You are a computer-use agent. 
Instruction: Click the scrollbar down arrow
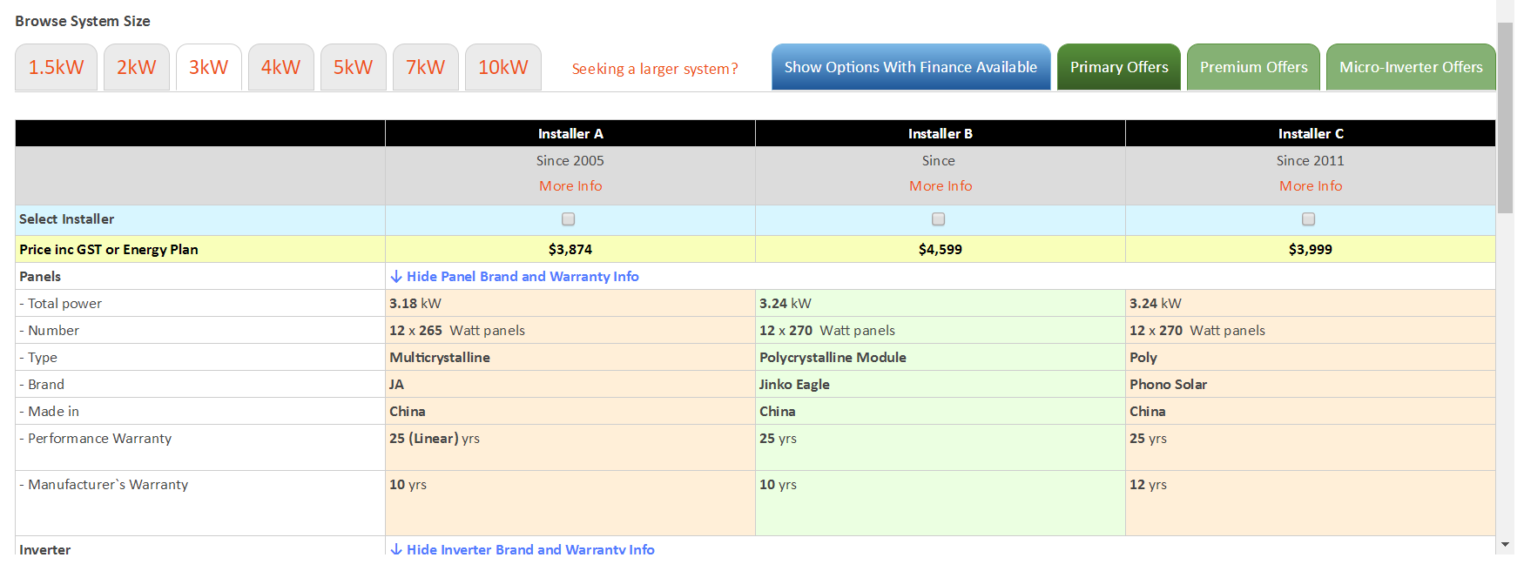coord(1506,545)
